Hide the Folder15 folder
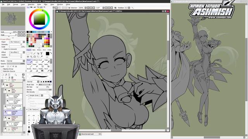Viewport: 248px width, 139px height. pos(5,117)
